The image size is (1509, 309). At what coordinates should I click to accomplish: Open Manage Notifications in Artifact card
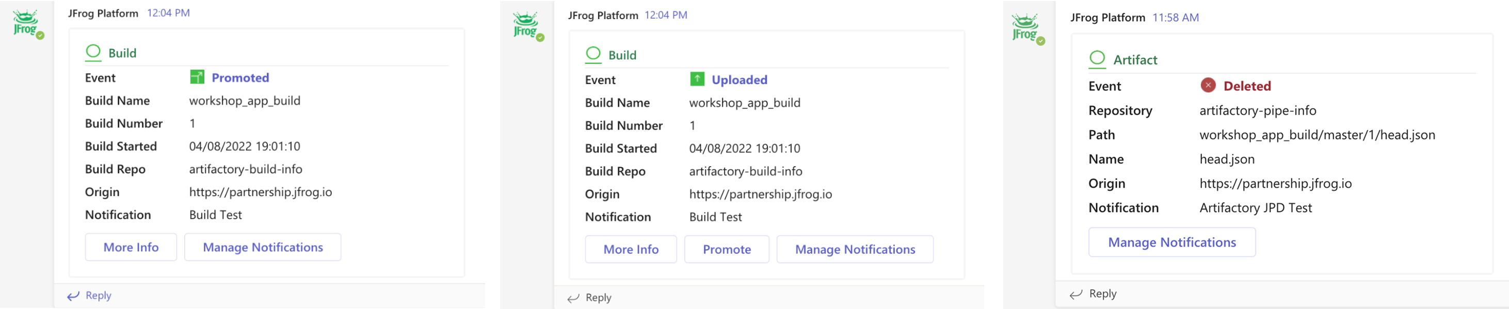(x=1171, y=242)
